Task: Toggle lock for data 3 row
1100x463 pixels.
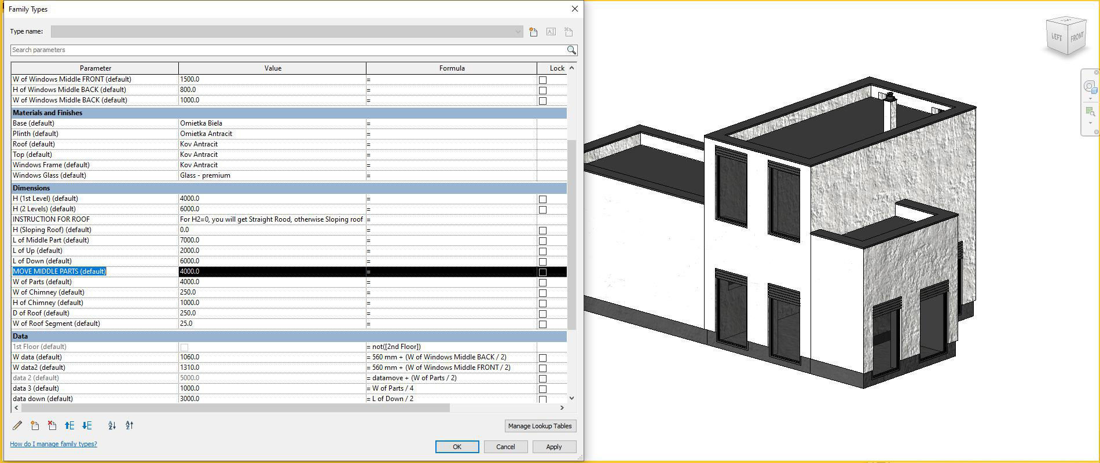Action: (542, 389)
